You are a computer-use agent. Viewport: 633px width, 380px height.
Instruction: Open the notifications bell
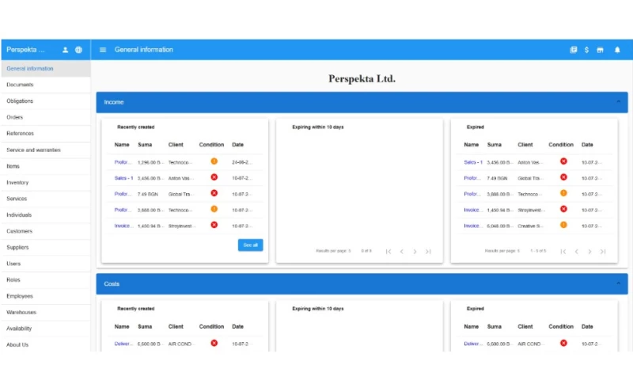click(x=617, y=50)
